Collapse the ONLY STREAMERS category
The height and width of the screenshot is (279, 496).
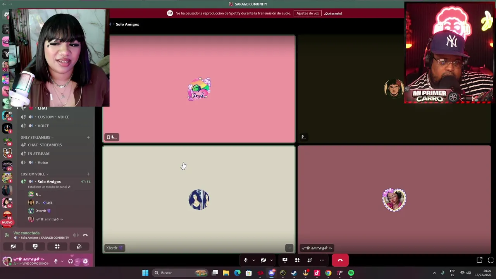click(x=37, y=137)
